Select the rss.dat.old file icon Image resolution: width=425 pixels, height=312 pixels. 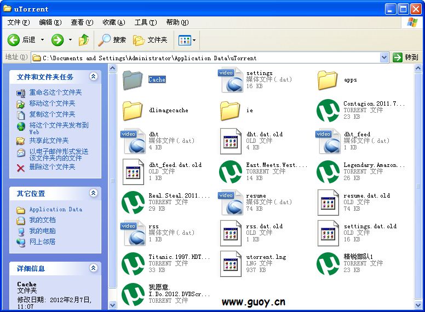click(x=231, y=233)
